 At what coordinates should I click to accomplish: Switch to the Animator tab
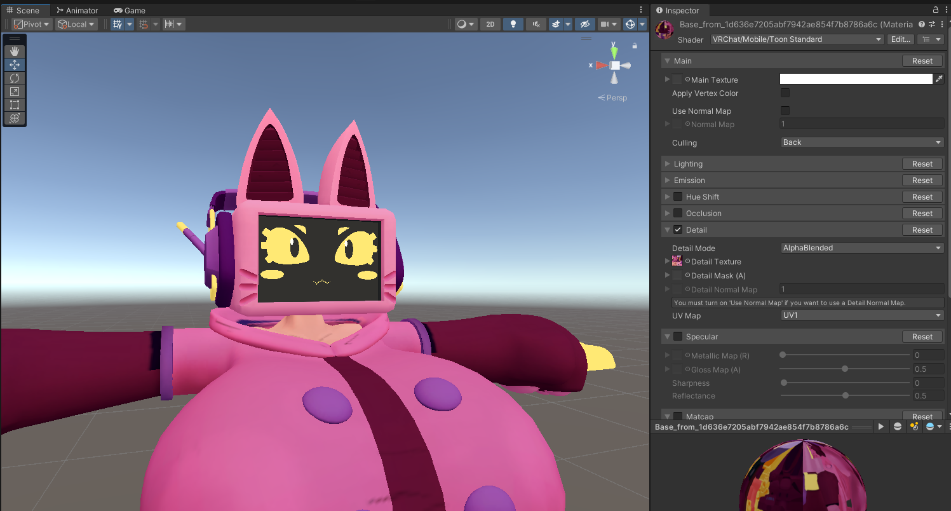[77, 10]
